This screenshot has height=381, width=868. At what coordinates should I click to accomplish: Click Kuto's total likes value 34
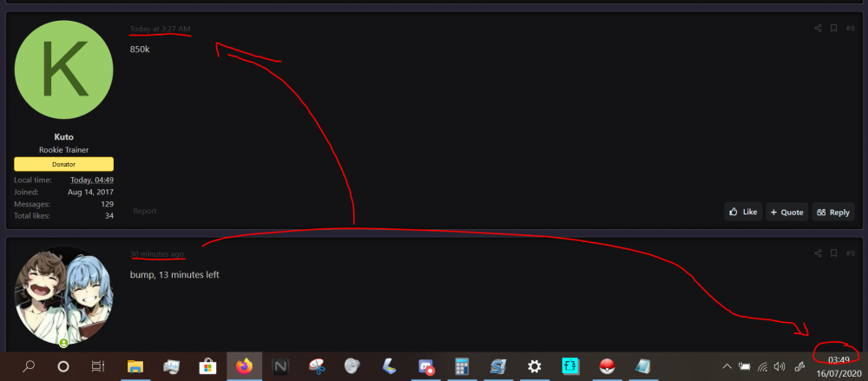(109, 215)
